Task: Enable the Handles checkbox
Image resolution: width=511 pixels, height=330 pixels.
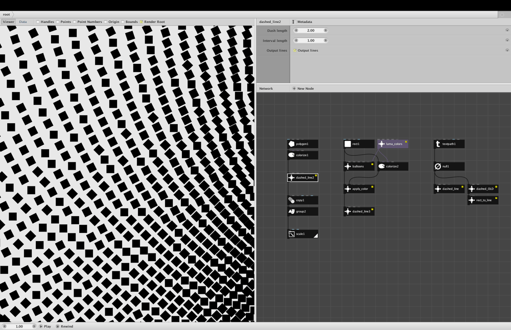Action: point(38,22)
